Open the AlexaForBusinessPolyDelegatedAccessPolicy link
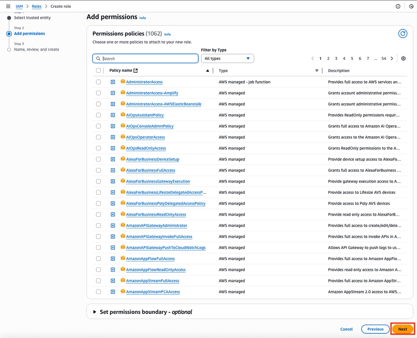 click(x=166, y=203)
